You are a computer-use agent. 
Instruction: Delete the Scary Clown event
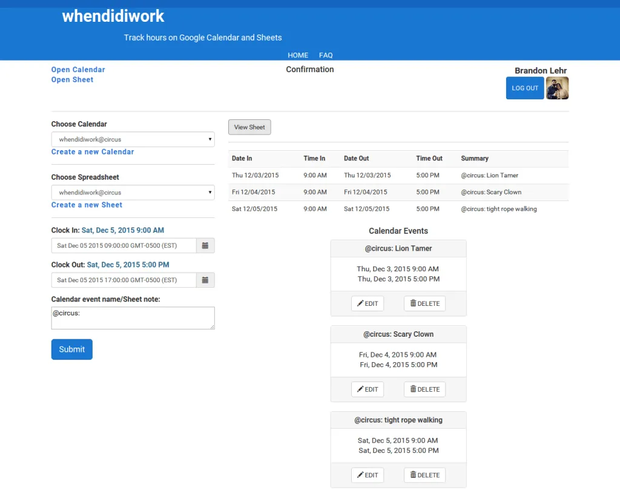coord(424,389)
